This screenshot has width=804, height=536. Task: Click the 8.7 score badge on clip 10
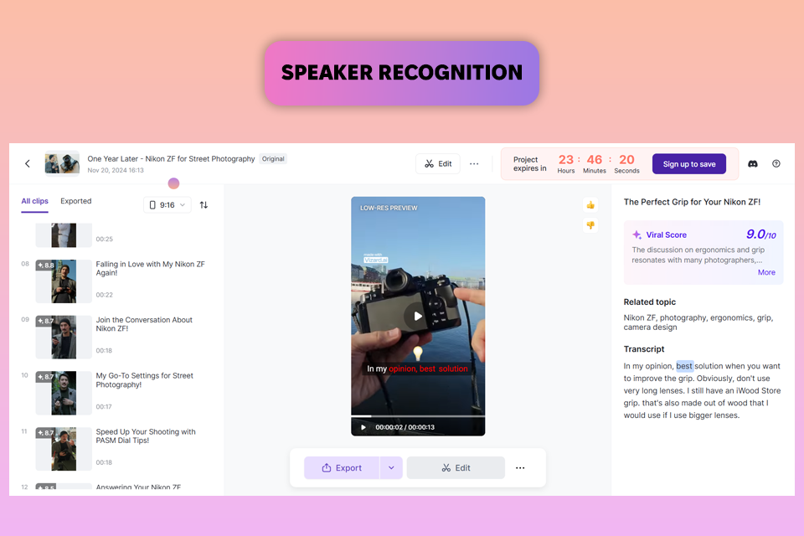45,377
